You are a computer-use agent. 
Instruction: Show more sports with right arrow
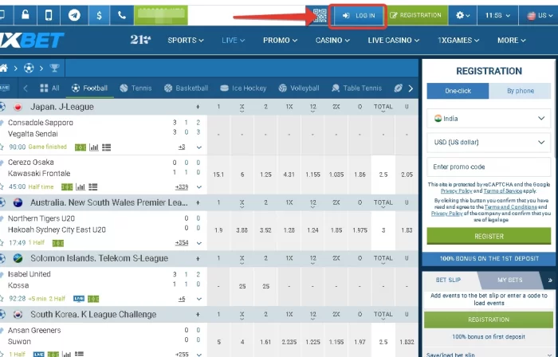[411, 88]
